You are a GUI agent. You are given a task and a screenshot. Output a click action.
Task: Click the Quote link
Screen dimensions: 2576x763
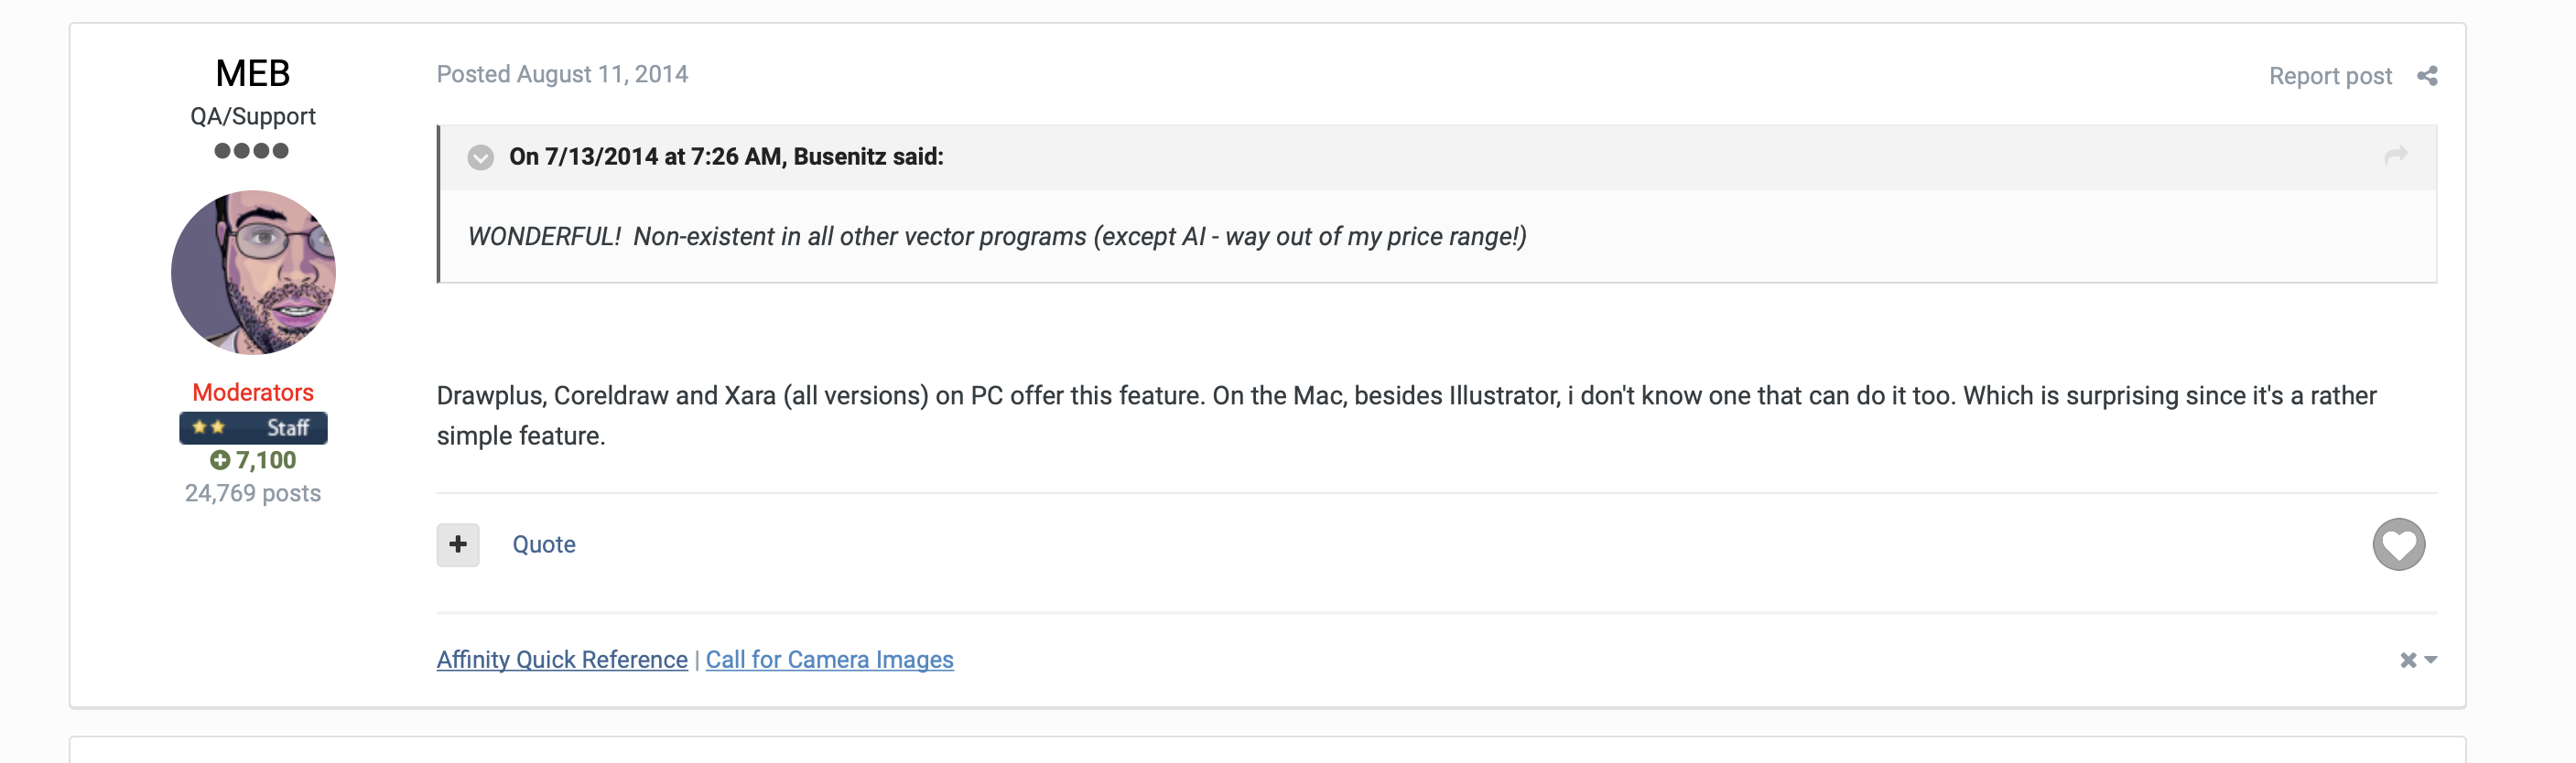544,545
